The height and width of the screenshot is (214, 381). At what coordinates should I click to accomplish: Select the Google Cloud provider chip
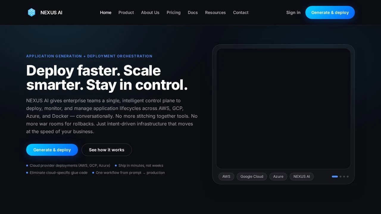point(252,176)
